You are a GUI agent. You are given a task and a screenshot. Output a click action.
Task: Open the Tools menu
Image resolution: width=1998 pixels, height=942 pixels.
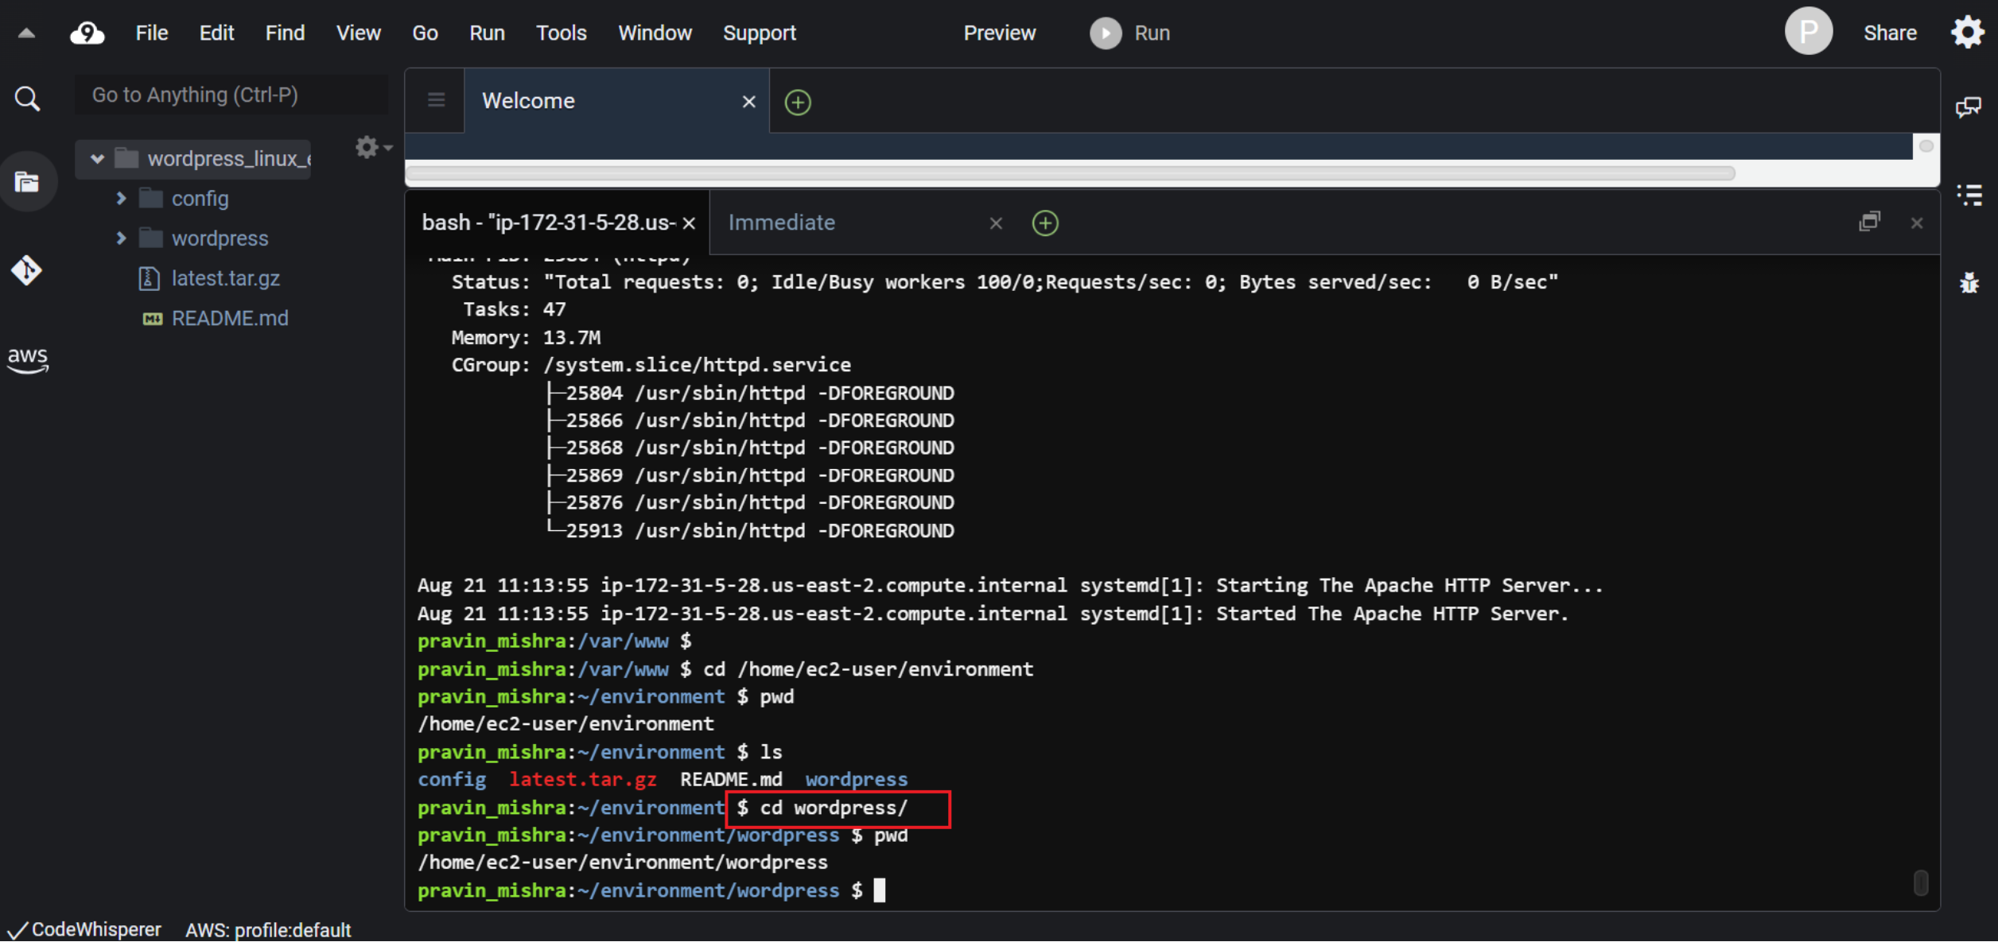(x=561, y=33)
